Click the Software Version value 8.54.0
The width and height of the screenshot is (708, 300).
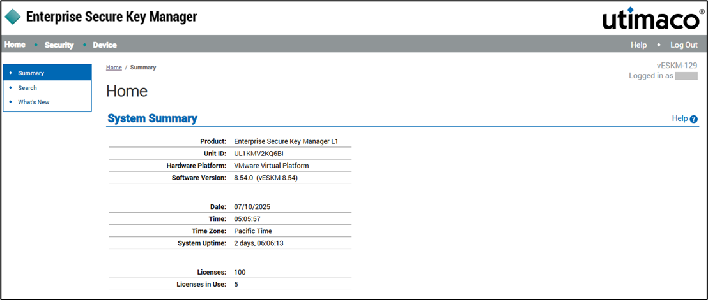pyautogui.click(x=266, y=178)
